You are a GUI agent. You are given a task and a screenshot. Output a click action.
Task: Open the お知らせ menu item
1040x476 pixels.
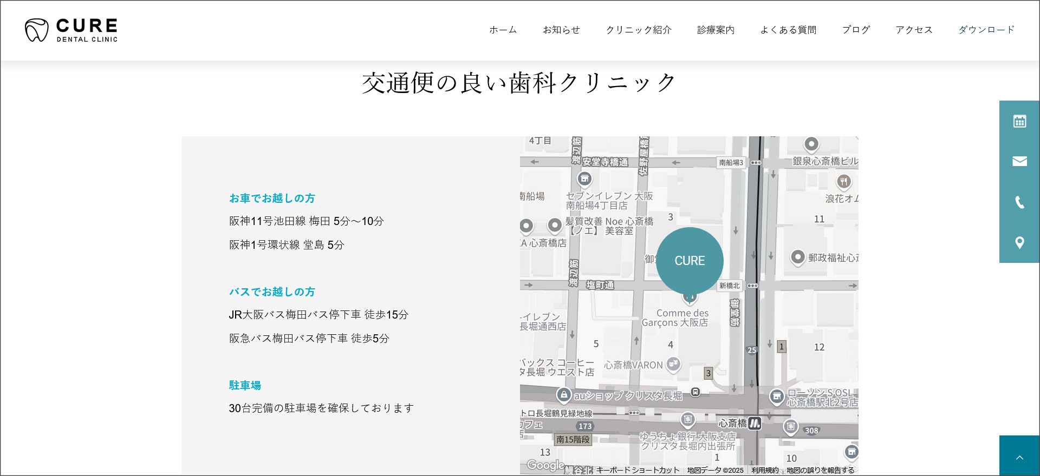pyautogui.click(x=561, y=30)
